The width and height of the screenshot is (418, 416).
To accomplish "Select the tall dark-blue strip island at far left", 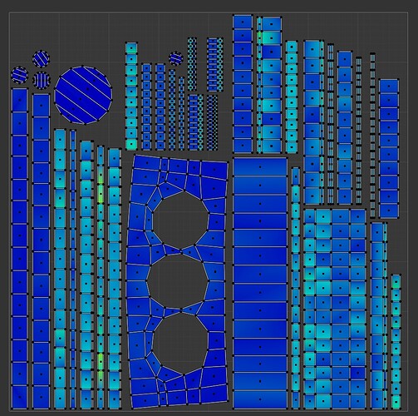I will pos(20,249).
